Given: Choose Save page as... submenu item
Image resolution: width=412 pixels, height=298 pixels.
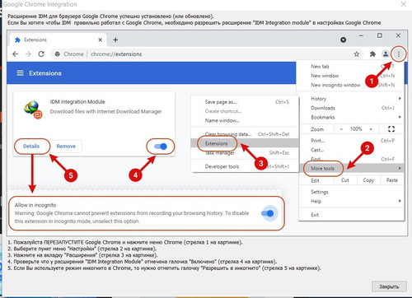Looking at the screenshot, I should pyautogui.click(x=245, y=102).
